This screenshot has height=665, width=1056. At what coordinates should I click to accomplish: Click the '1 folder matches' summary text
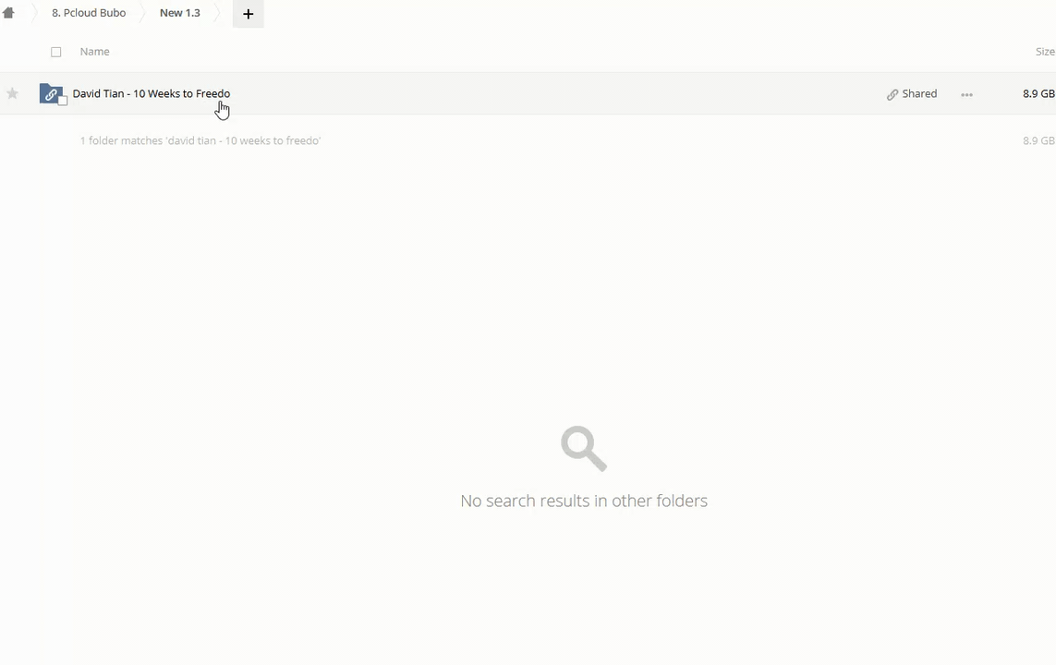pos(200,140)
